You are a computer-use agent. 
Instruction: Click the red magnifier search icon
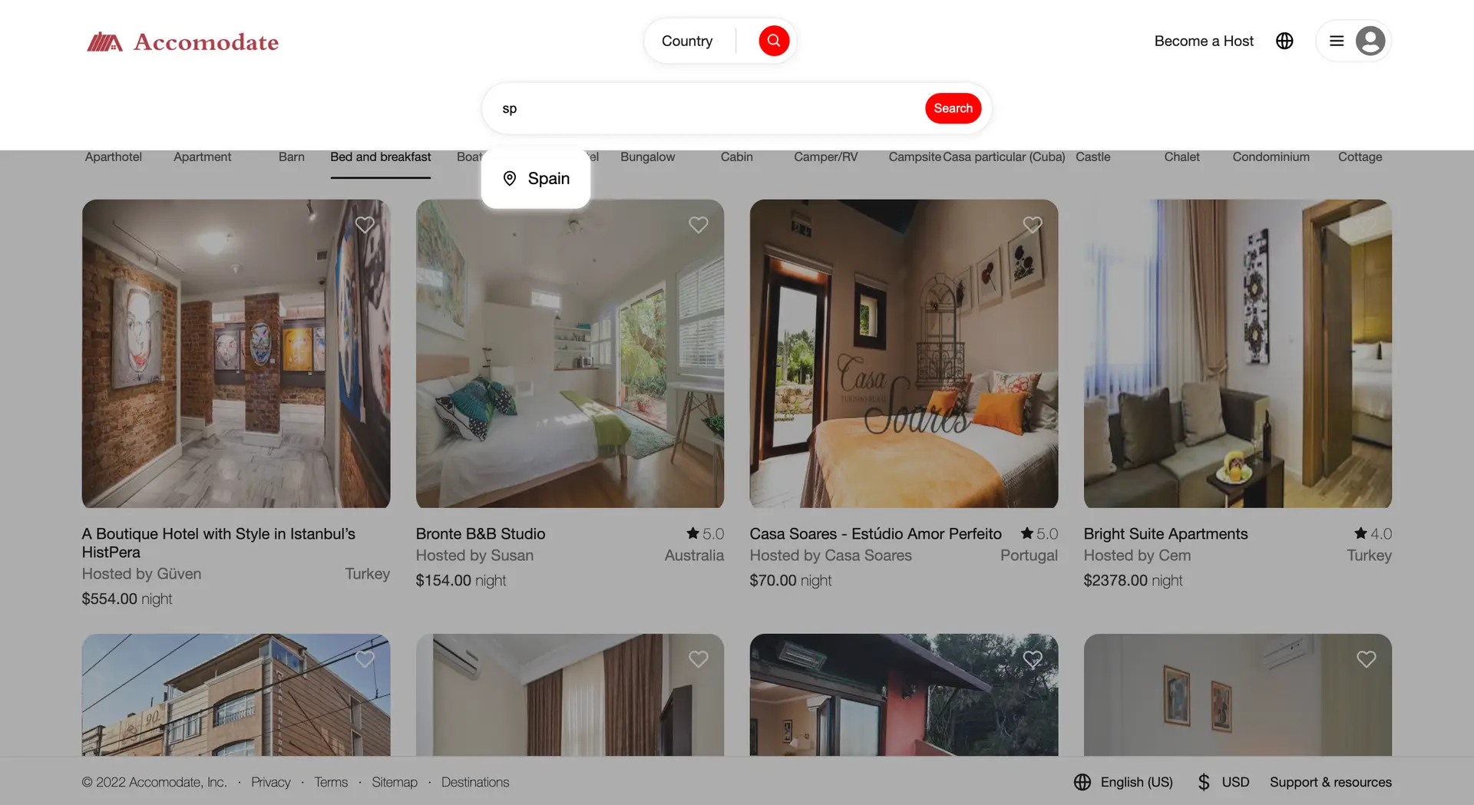[774, 41]
